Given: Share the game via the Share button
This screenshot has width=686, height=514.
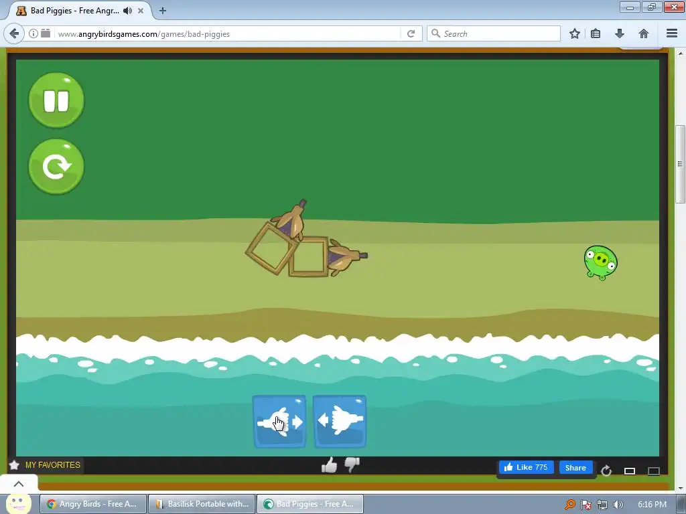Looking at the screenshot, I should [575, 468].
